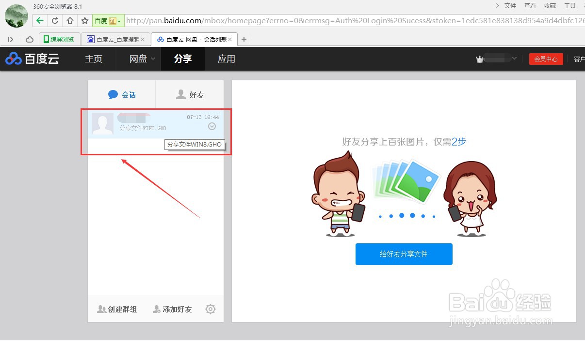585x341 pixels.
Task: Open a new browser tab with plus
Action: pos(244,39)
